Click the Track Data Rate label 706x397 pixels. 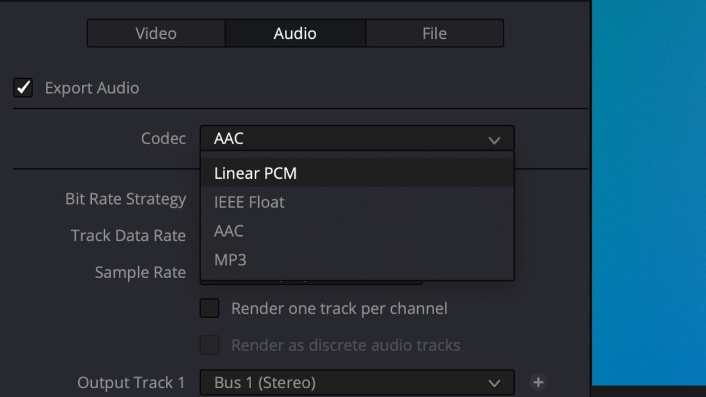click(128, 236)
